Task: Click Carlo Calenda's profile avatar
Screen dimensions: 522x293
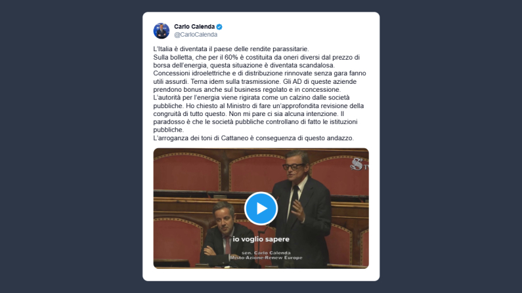Action: 162,31
